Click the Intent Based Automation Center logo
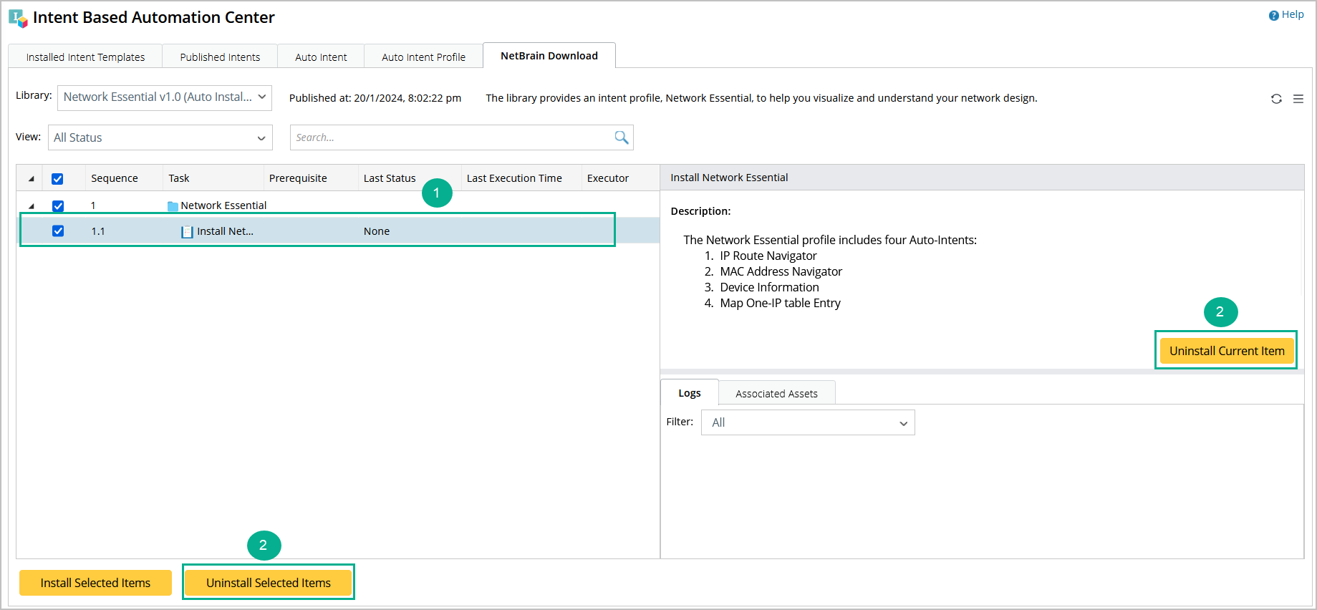This screenshot has height=610, width=1317. pyautogui.click(x=18, y=18)
